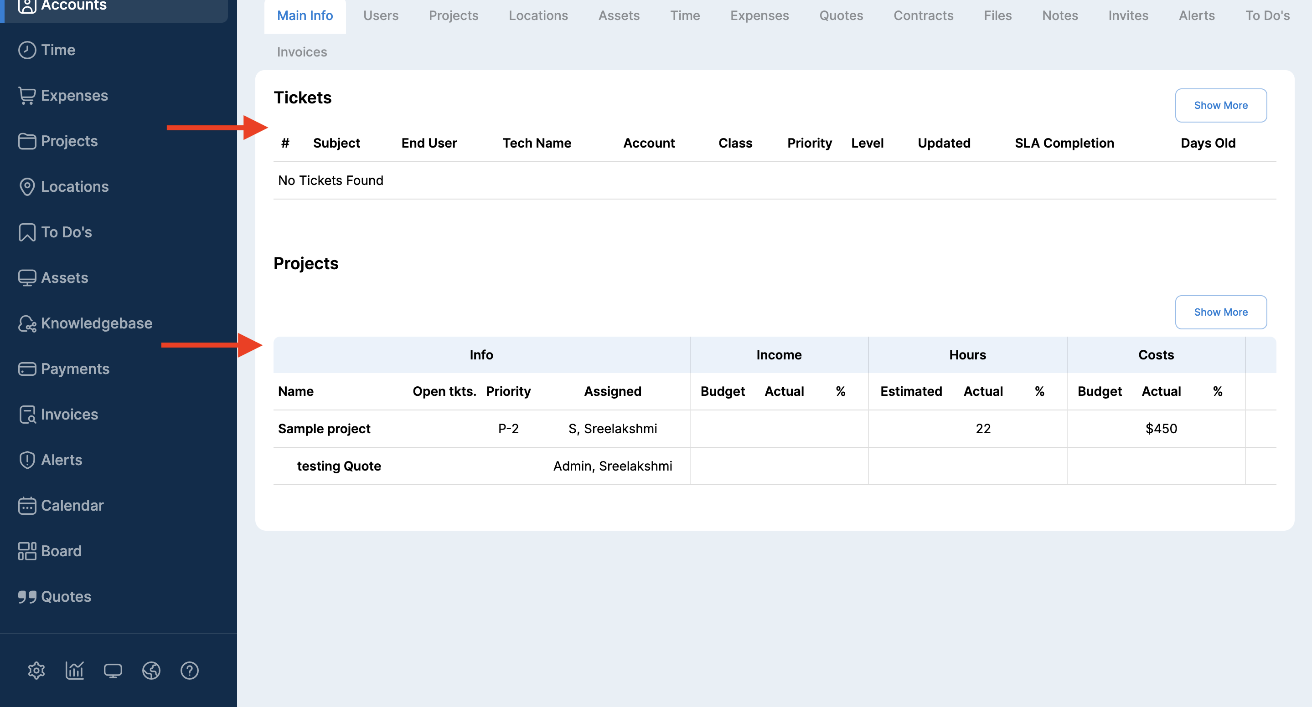Switch to the Users tab
Image resolution: width=1312 pixels, height=707 pixels.
pos(381,15)
